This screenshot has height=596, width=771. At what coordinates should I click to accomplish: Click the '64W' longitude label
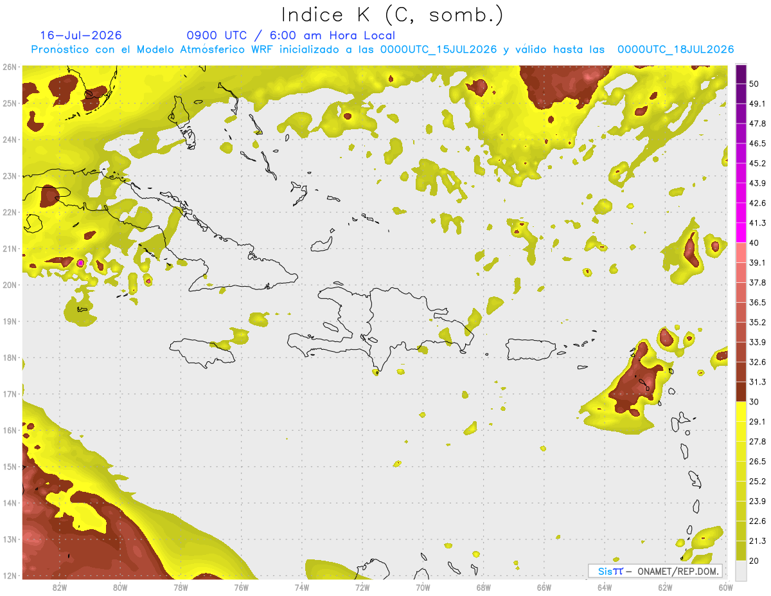click(604, 587)
